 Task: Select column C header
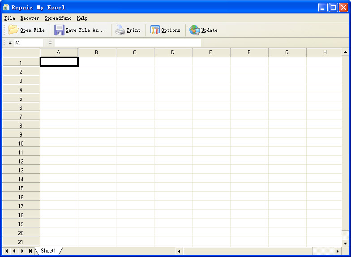tap(135, 52)
